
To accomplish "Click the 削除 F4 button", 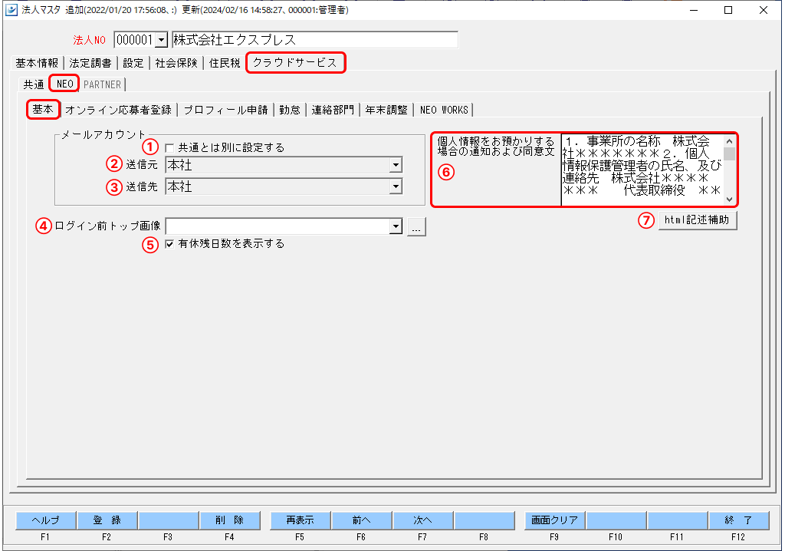I will (x=230, y=520).
